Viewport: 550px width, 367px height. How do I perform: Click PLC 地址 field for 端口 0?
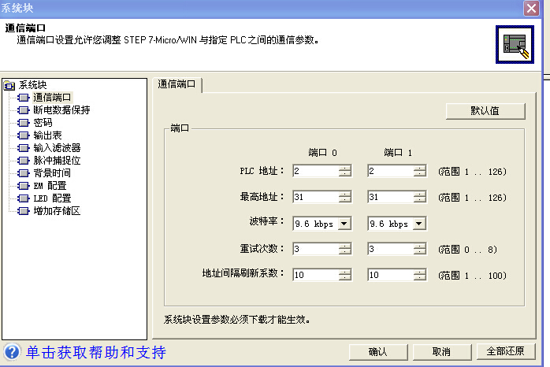(316, 171)
